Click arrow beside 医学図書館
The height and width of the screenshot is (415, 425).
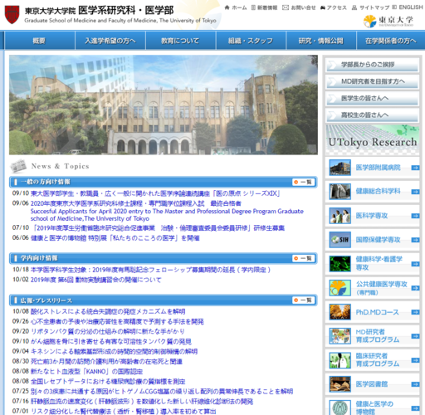pyautogui.click(x=415, y=384)
